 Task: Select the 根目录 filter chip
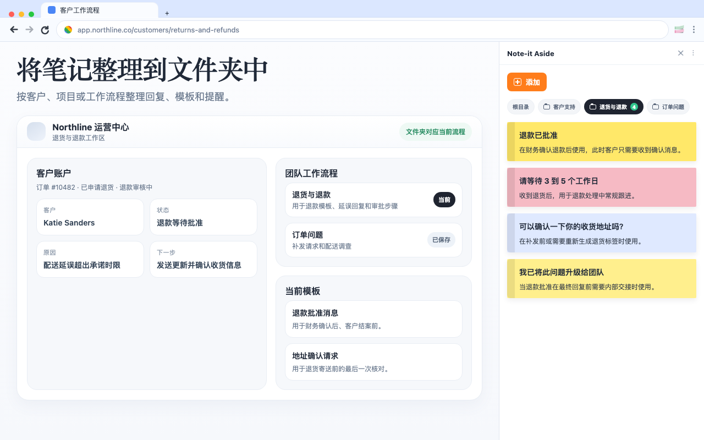pyautogui.click(x=520, y=107)
